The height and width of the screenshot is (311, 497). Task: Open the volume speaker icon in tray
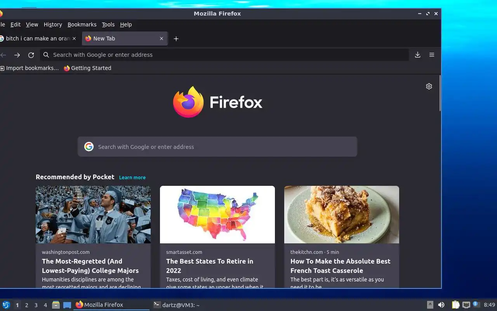[x=441, y=305]
